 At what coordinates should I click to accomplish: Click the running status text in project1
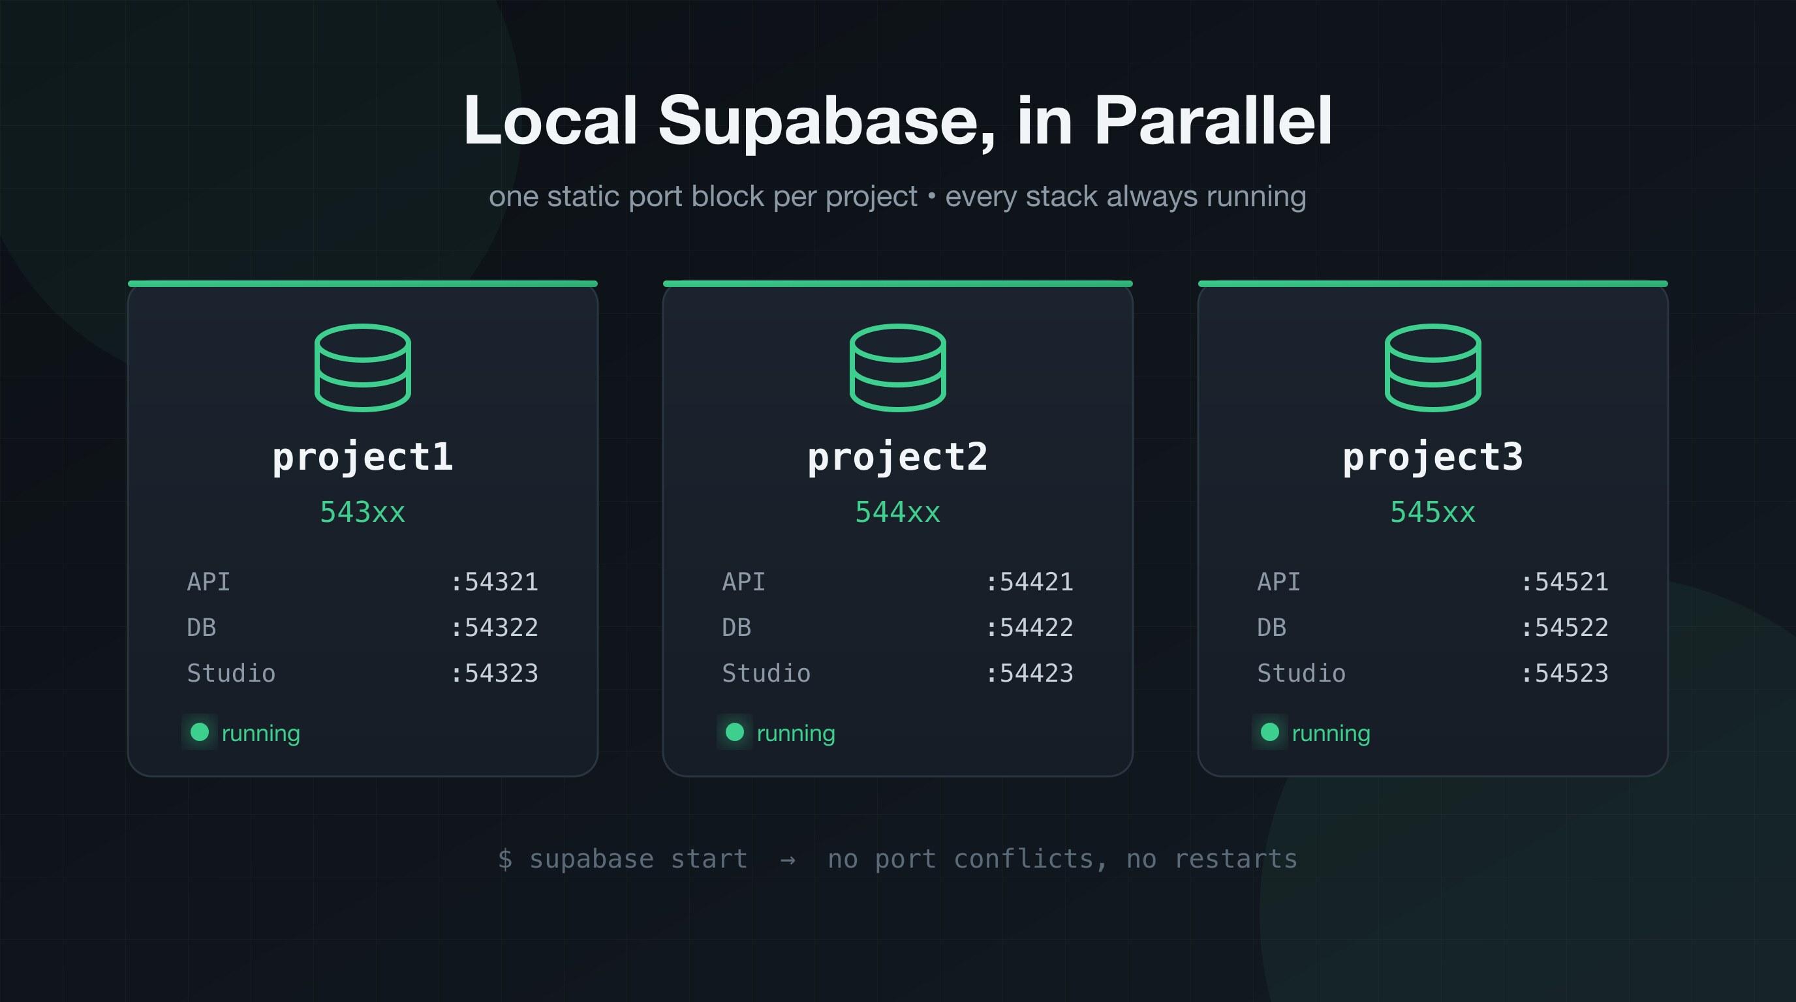pos(261,734)
